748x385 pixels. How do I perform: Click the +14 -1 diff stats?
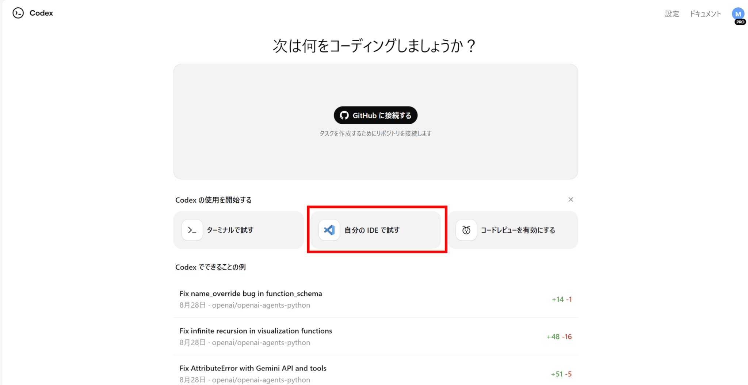coord(561,299)
